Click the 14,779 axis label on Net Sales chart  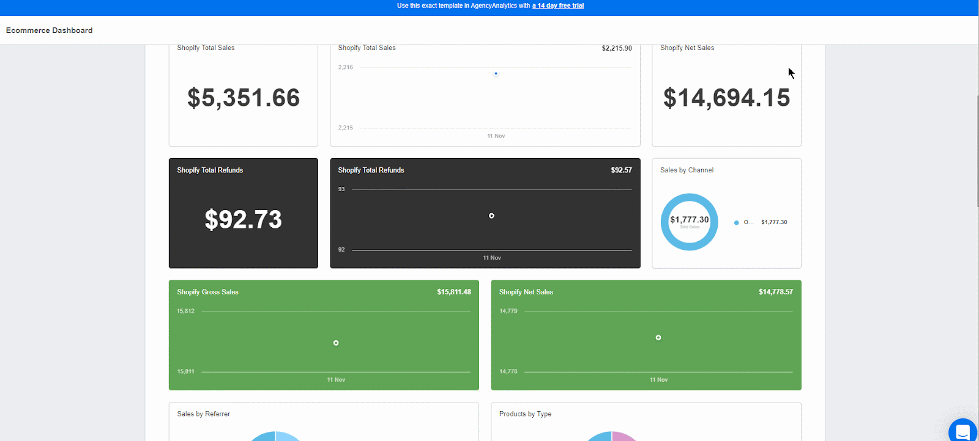click(508, 311)
